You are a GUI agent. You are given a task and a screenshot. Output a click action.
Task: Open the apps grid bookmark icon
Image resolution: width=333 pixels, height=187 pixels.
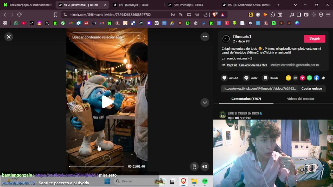coord(5,23)
